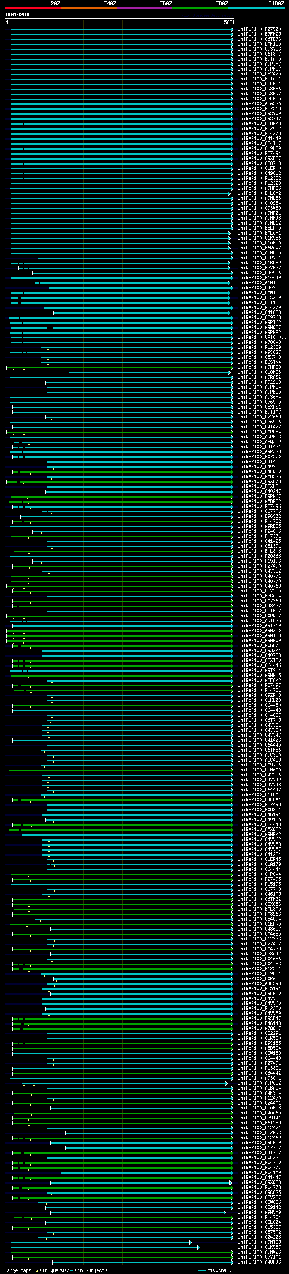Click the orange ~40% identity color segment
Image resolution: width=289 pixels, height=1274 pixels.
click(x=89, y=8)
